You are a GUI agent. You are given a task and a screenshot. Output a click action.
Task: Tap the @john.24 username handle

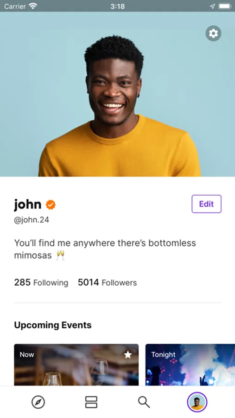click(32, 220)
